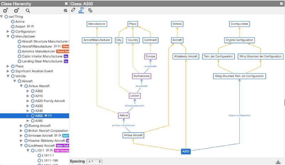Open Airport comments icon
This screenshot has height=165, width=285.
[x=28, y=26]
